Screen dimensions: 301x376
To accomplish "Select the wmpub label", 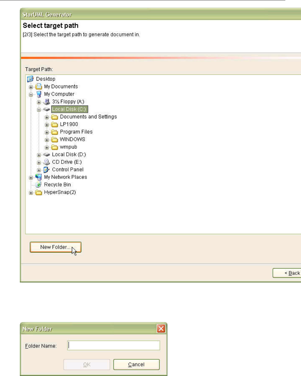I will point(68,147).
